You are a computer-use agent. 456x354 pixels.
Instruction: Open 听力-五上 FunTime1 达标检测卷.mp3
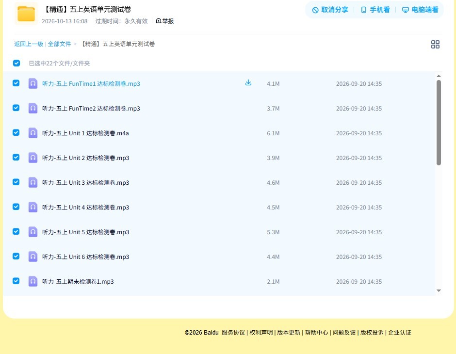91,84
